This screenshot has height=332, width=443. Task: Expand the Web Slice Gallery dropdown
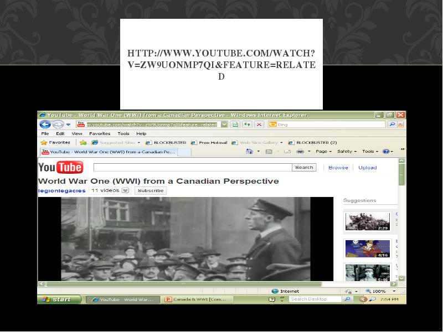coord(281,143)
